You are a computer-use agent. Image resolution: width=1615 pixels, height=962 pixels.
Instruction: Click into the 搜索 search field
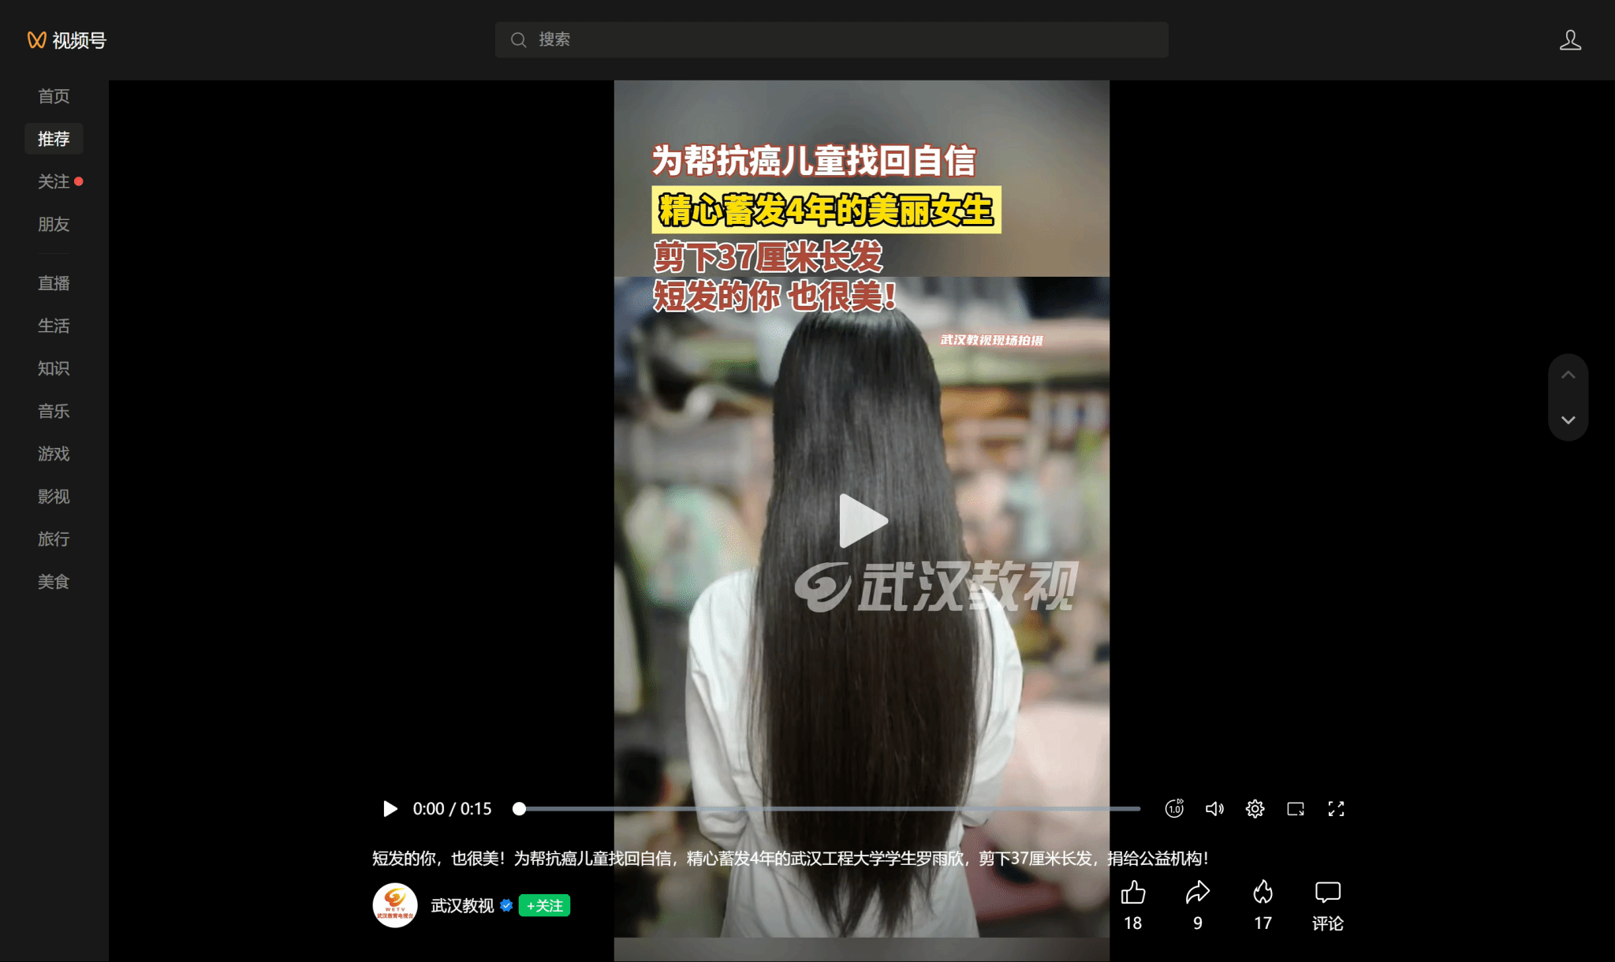coord(832,39)
